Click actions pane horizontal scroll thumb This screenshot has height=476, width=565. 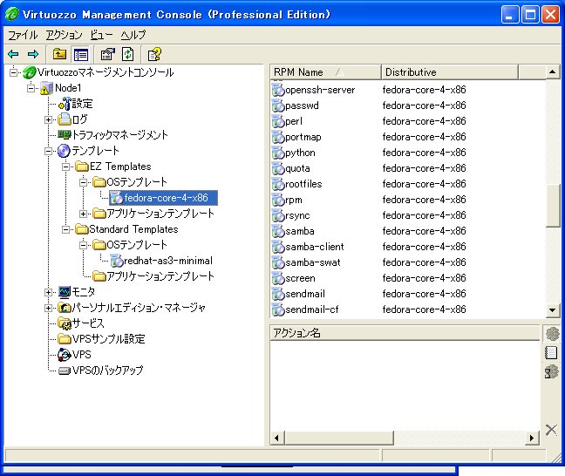338,439
